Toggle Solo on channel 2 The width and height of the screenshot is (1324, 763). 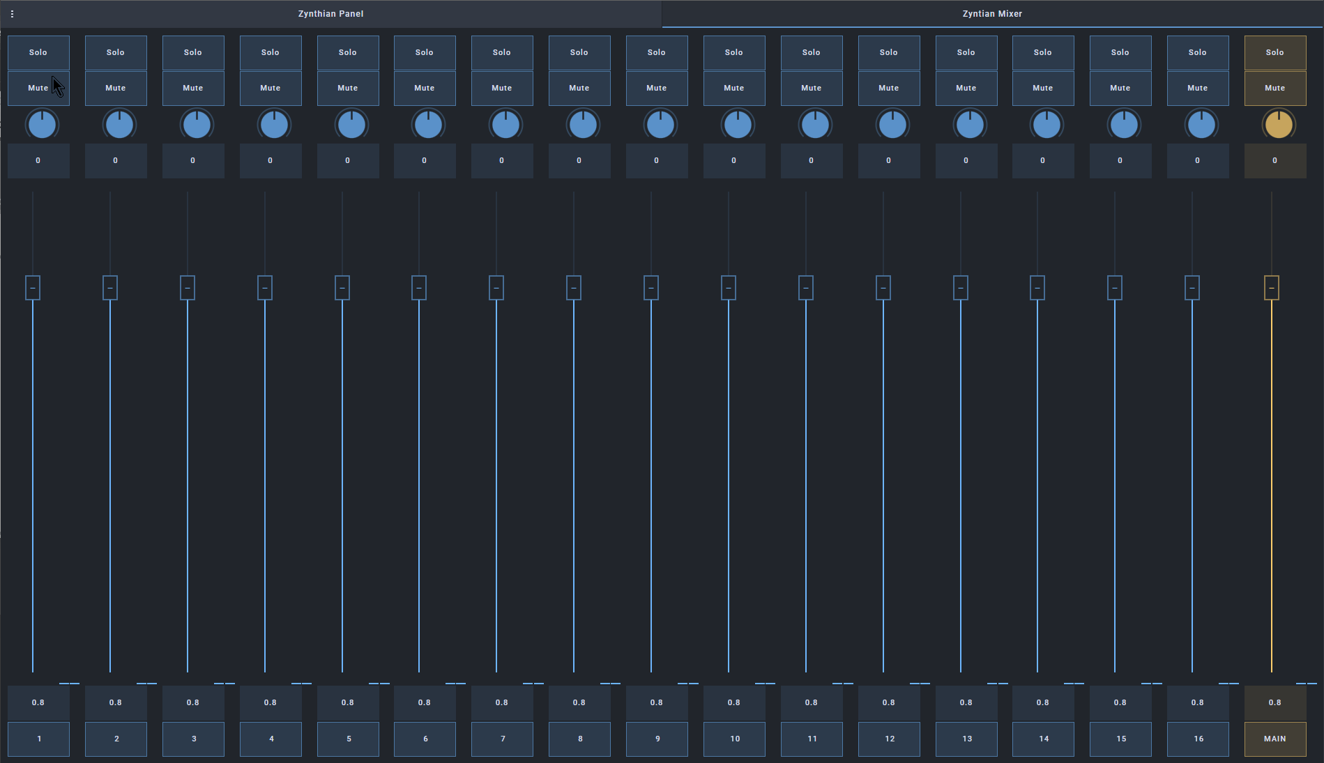coord(116,53)
